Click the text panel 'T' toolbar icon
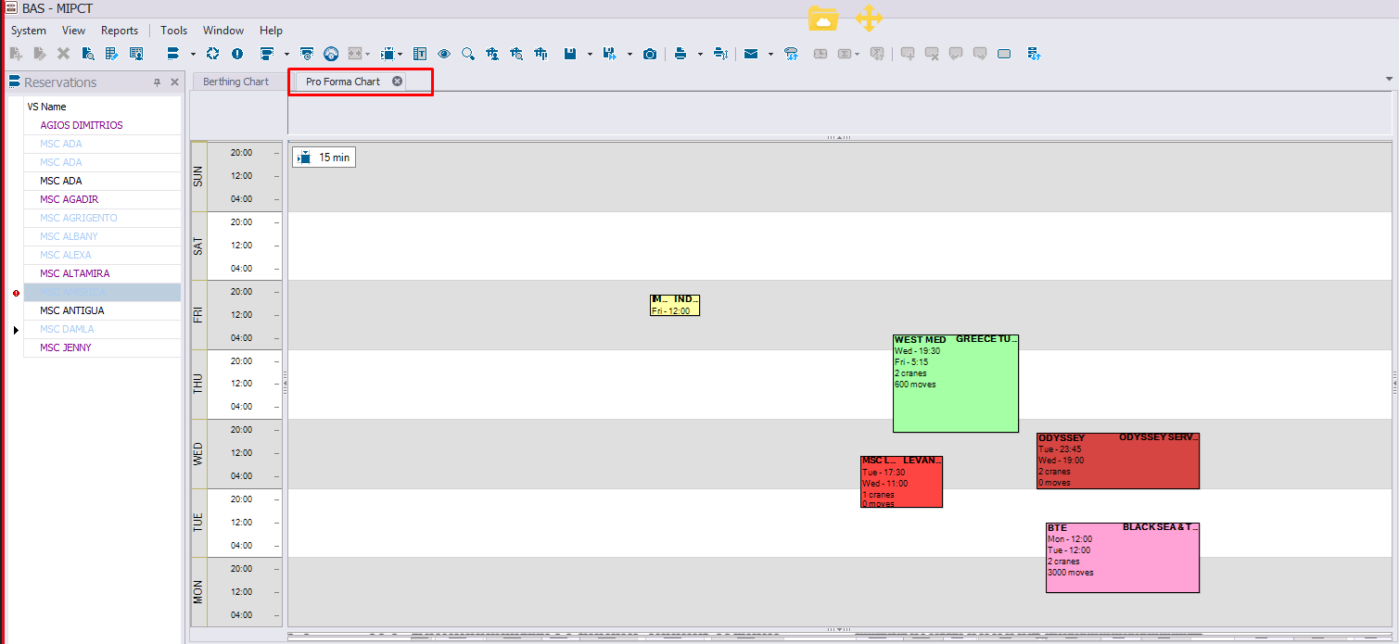This screenshot has width=1399, height=644. pos(420,54)
